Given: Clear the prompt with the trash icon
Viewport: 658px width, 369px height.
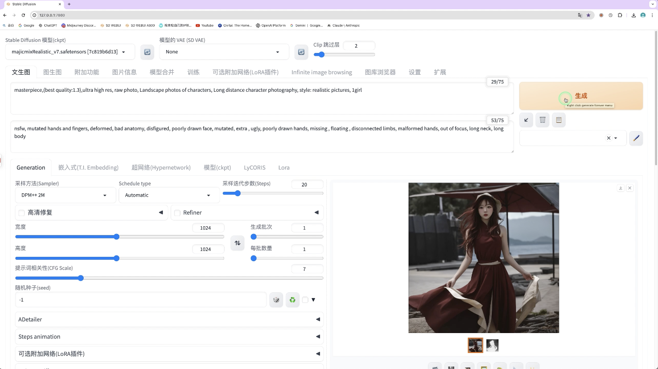Looking at the screenshot, I should (543, 120).
